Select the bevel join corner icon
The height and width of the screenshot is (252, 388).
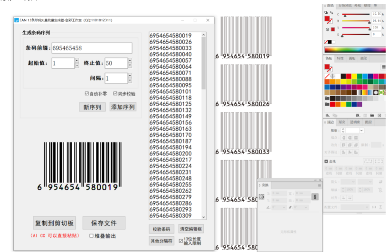(x=356, y=145)
